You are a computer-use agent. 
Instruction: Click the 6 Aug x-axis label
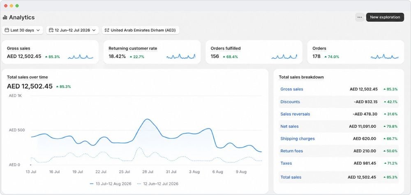click(217, 172)
